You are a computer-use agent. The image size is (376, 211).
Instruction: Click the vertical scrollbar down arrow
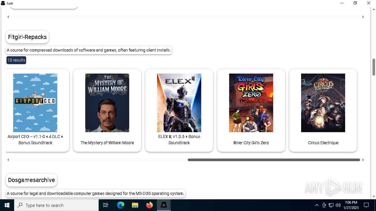(374, 196)
